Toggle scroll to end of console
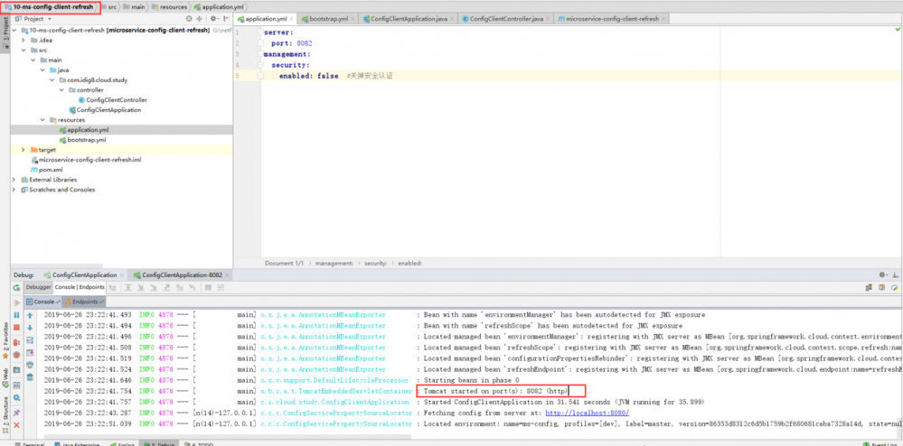Screen dimensions: 903x446 pyautogui.click(x=30, y=352)
